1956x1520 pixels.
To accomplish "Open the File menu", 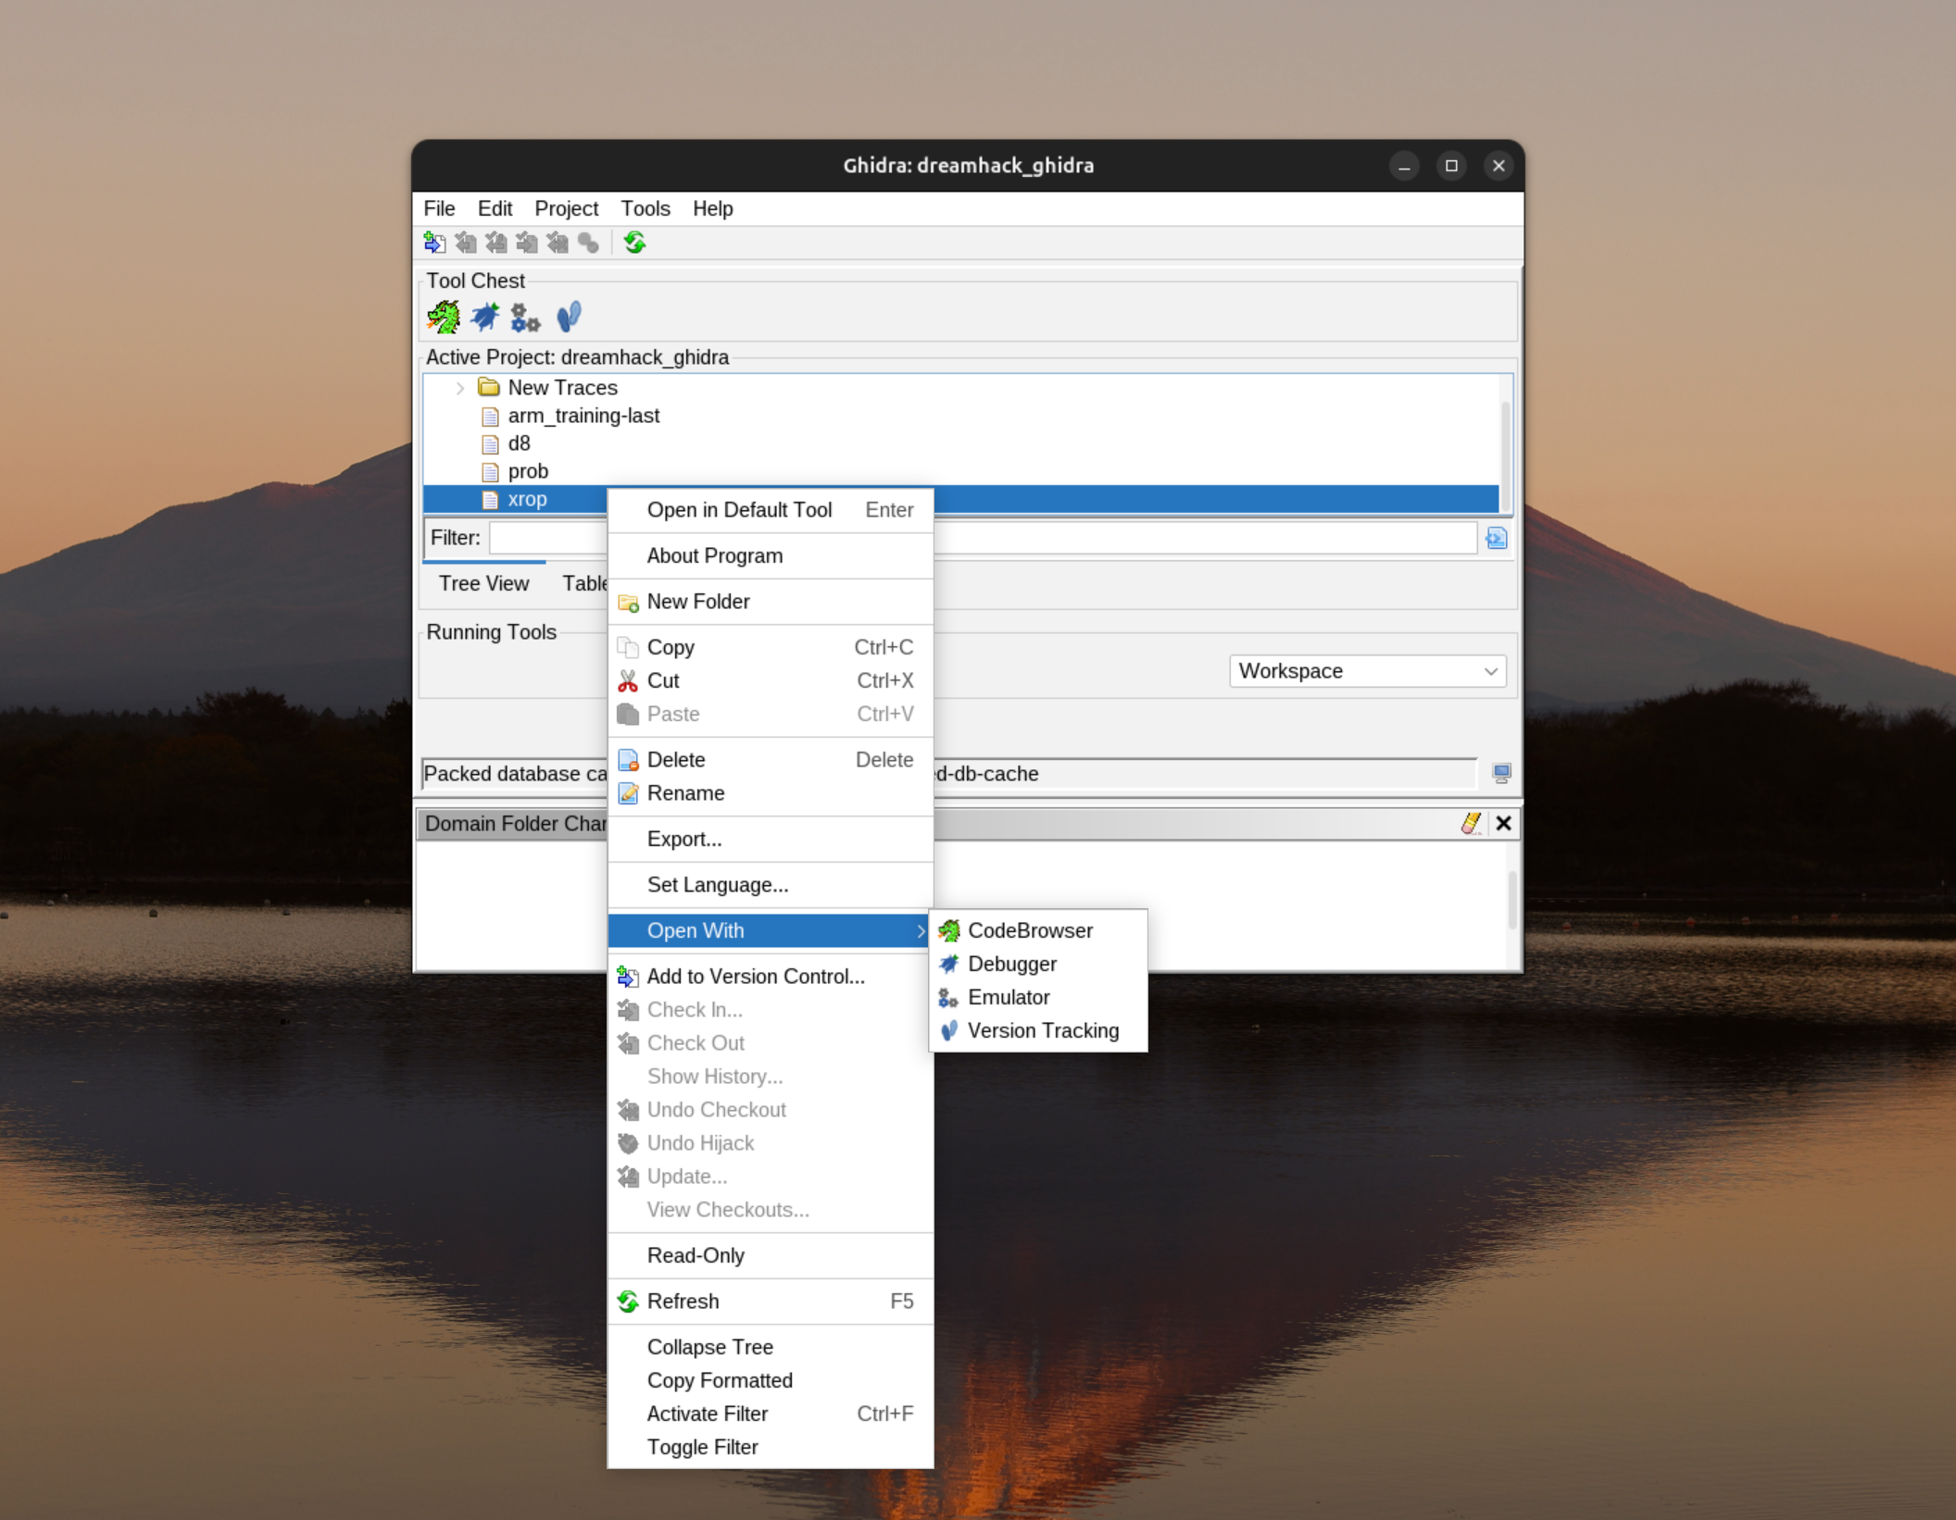I will coord(439,208).
